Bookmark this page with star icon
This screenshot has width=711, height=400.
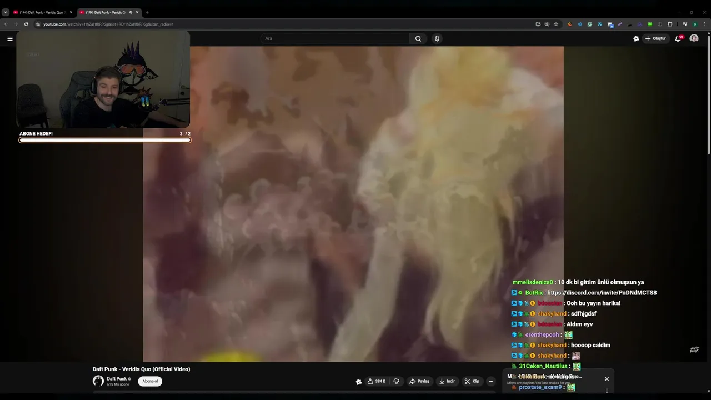556,24
